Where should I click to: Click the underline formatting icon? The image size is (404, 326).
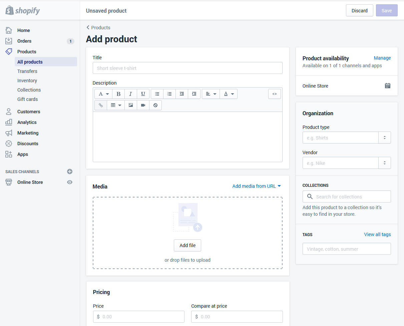pos(143,94)
